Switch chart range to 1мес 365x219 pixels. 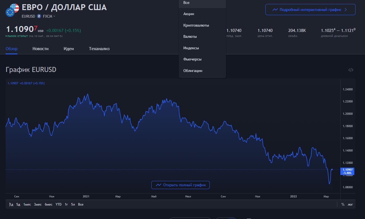click(x=27, y=204)
